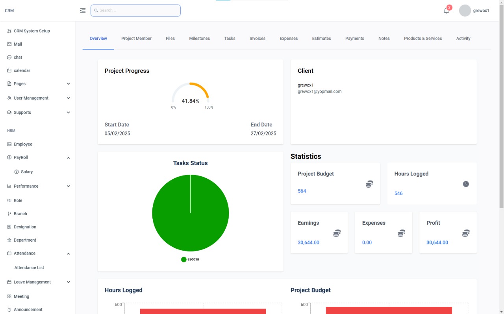View the Activity tab
This screenshot has width=504, height=314.
point(463,39)
